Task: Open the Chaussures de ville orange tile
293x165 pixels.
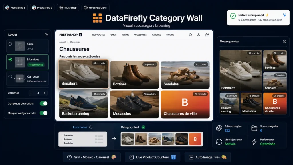Action: pos(185,104)
